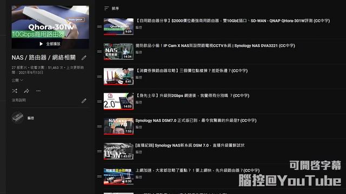The height and width of the screenshot is (194, 346).
Task: Open video title Synology NAS DSM7.0 正式版已到
Action: (x=196, y=120)
